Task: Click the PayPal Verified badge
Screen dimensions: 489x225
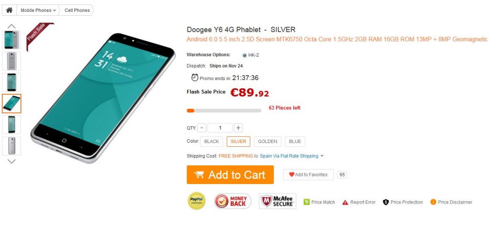Action: 196,201
